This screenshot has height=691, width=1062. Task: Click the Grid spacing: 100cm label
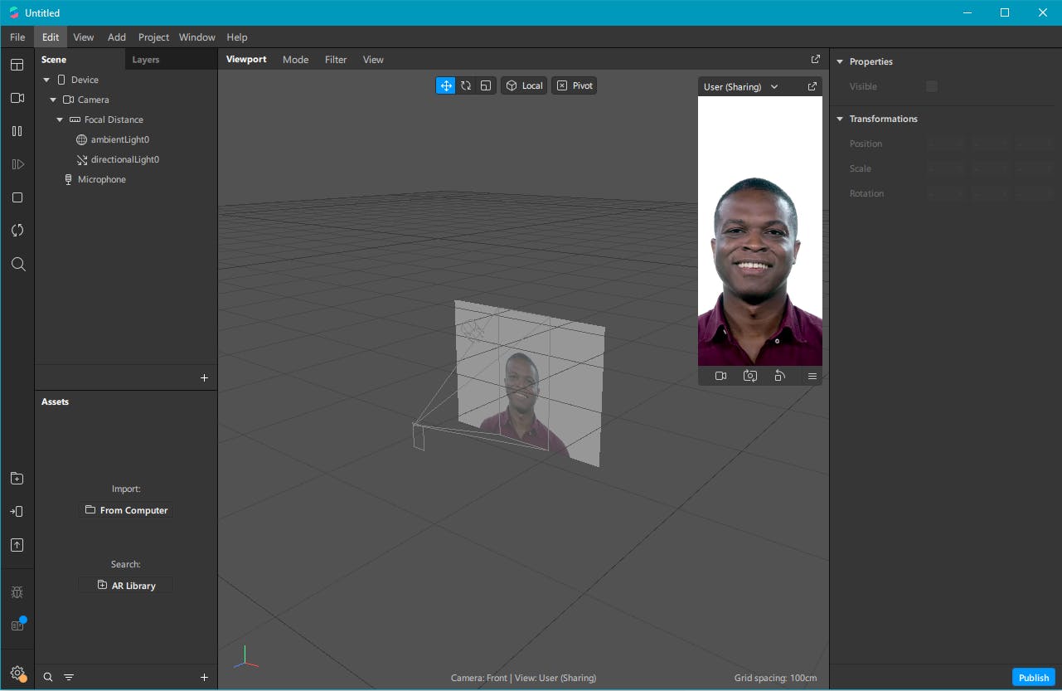tap(776, 678)
